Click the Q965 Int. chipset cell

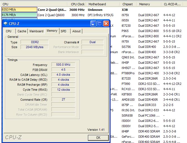(x=128, y=57)
